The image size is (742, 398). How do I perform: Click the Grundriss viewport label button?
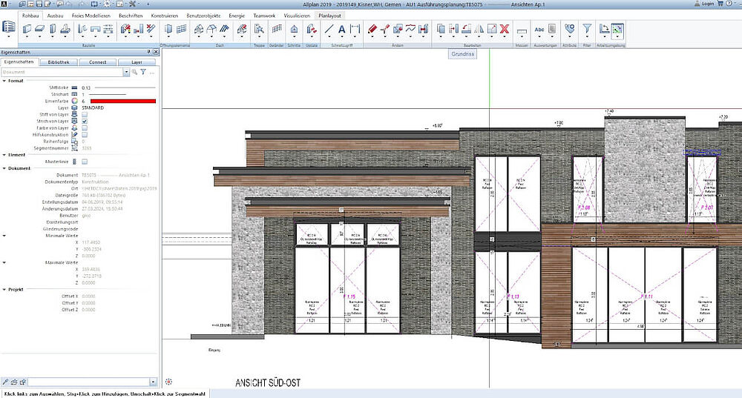click(x=462, y=54)
